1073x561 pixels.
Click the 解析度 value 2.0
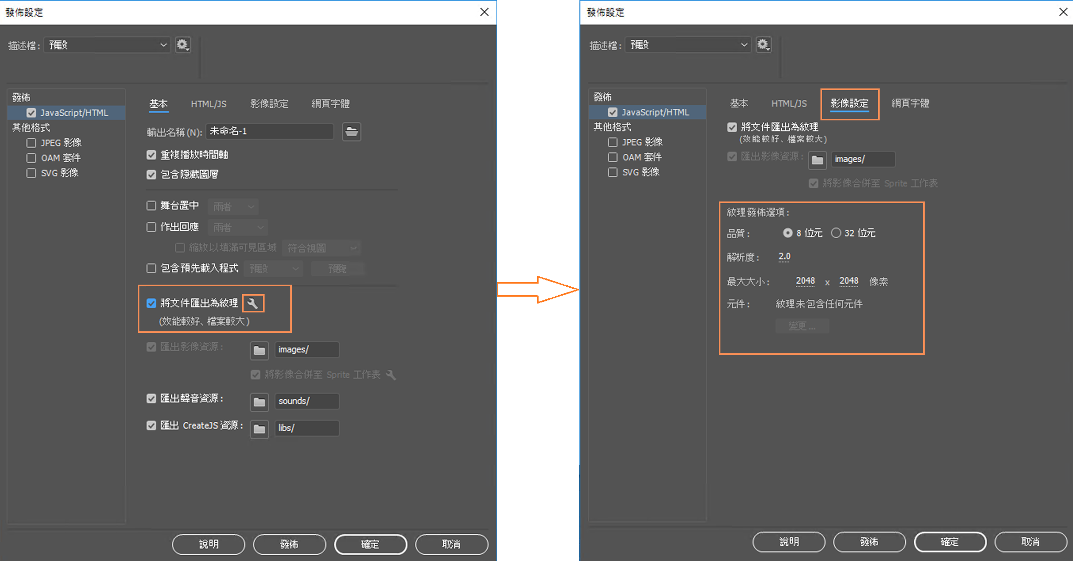pos(784,256)
